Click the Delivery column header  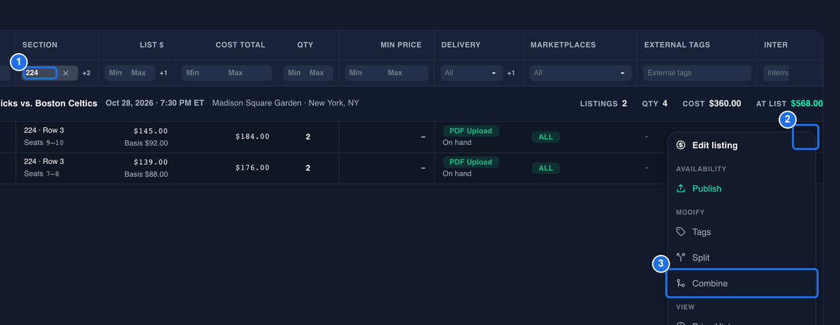coord(461,45)
